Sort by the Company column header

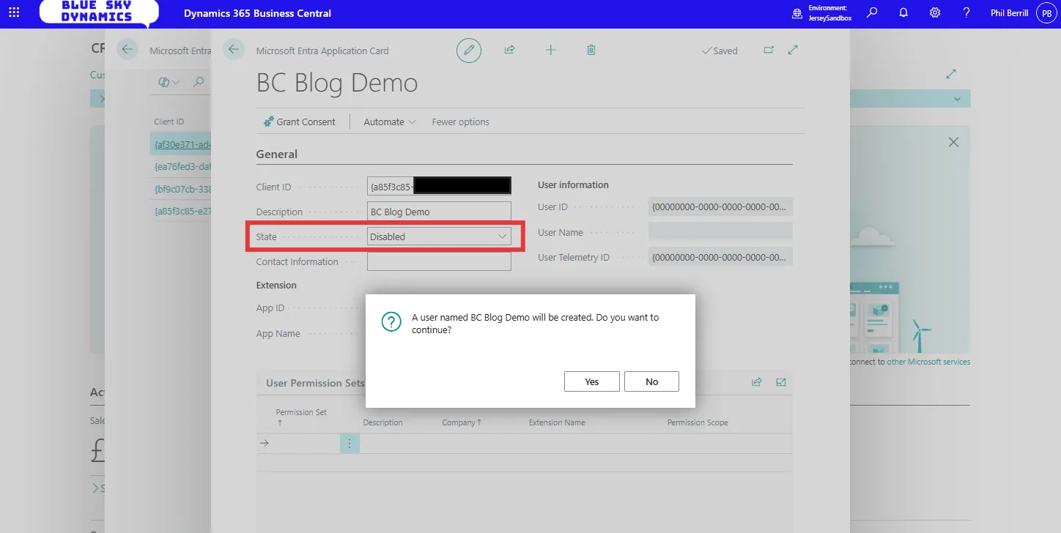click(x=462, y=422)
